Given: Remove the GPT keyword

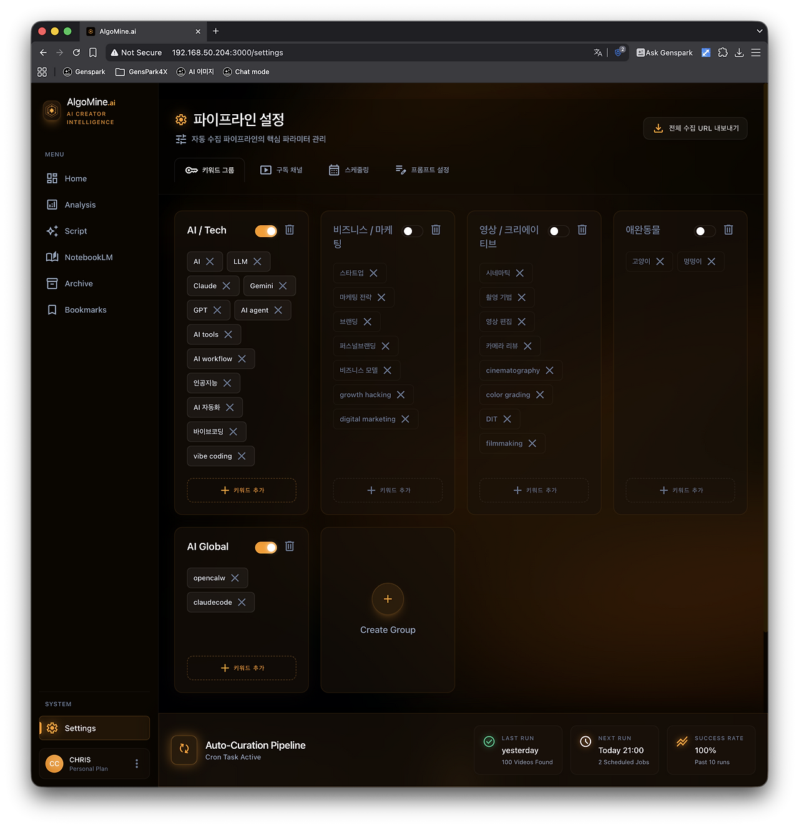Looking at the screenshot, I should click(217, 310).
